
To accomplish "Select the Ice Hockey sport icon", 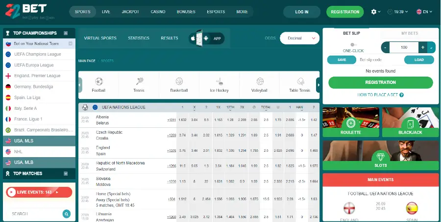I will pos(220,81).
